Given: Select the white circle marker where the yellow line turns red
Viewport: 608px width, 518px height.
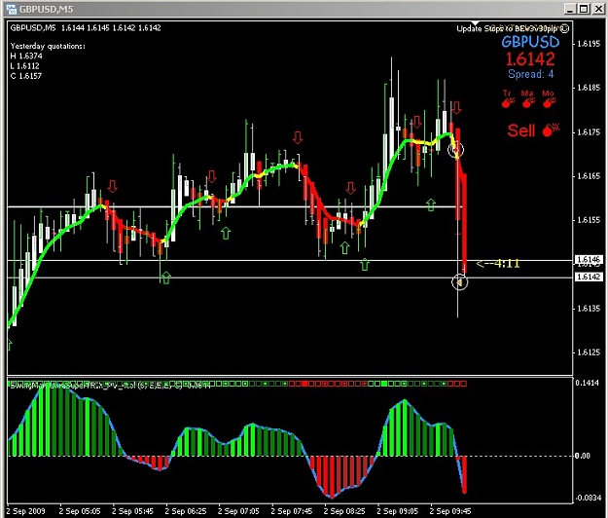Looking at the screenshot, I should click(x=455, y=149).
